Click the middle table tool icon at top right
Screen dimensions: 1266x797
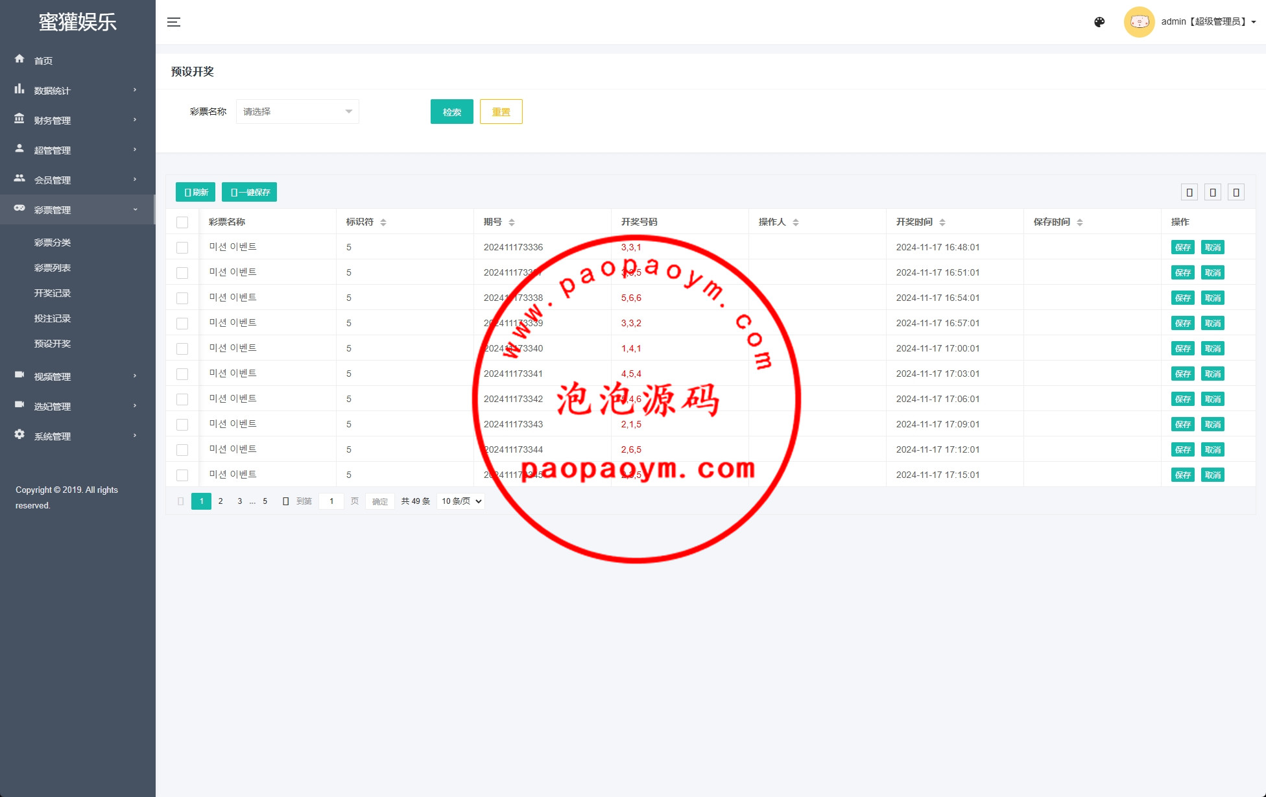[x=1213, y=192]
